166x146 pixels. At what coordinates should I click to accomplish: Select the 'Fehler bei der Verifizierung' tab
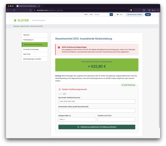point(28,6)
